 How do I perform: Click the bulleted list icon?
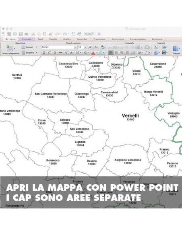click(110, 47)
